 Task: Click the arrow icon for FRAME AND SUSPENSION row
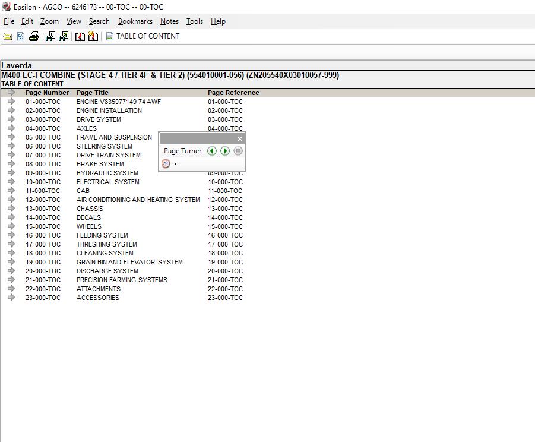coord(11,137)
